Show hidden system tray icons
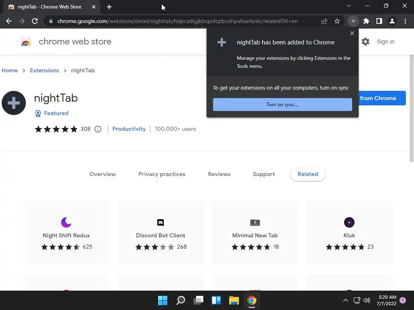 (346, 300)
